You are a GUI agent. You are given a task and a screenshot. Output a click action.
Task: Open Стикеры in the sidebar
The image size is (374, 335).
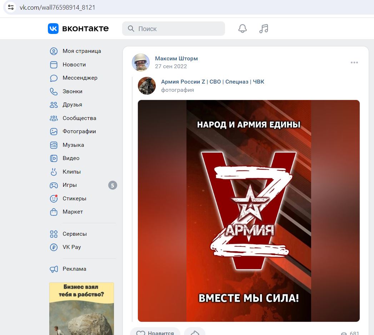74,199
